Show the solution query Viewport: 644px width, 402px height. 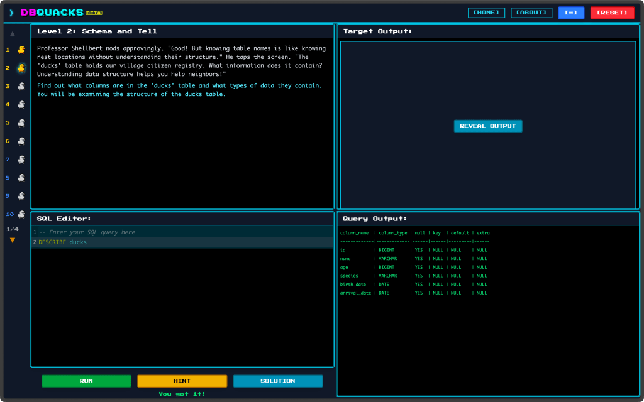click(x=277, y=381)
